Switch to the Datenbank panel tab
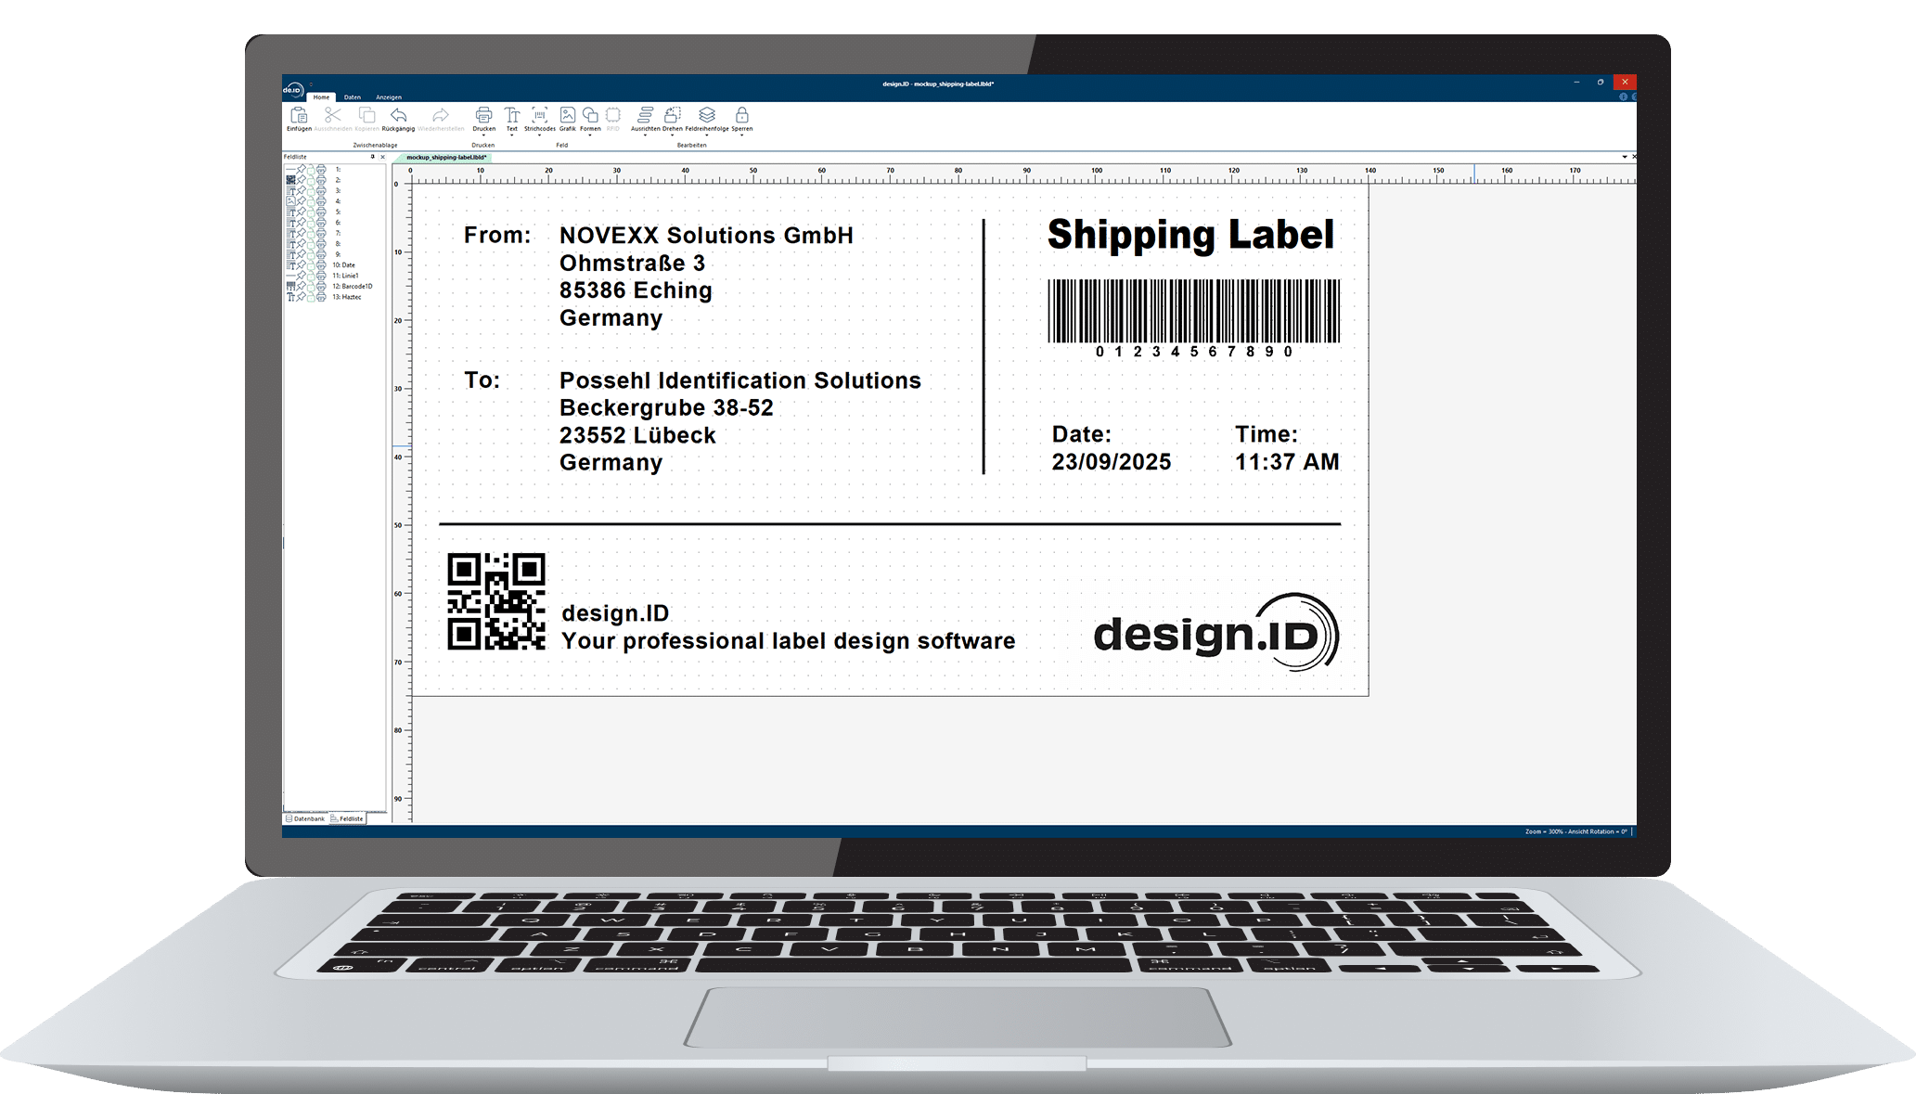This screenshot has width=1916, height=1094. coord(306,819)
